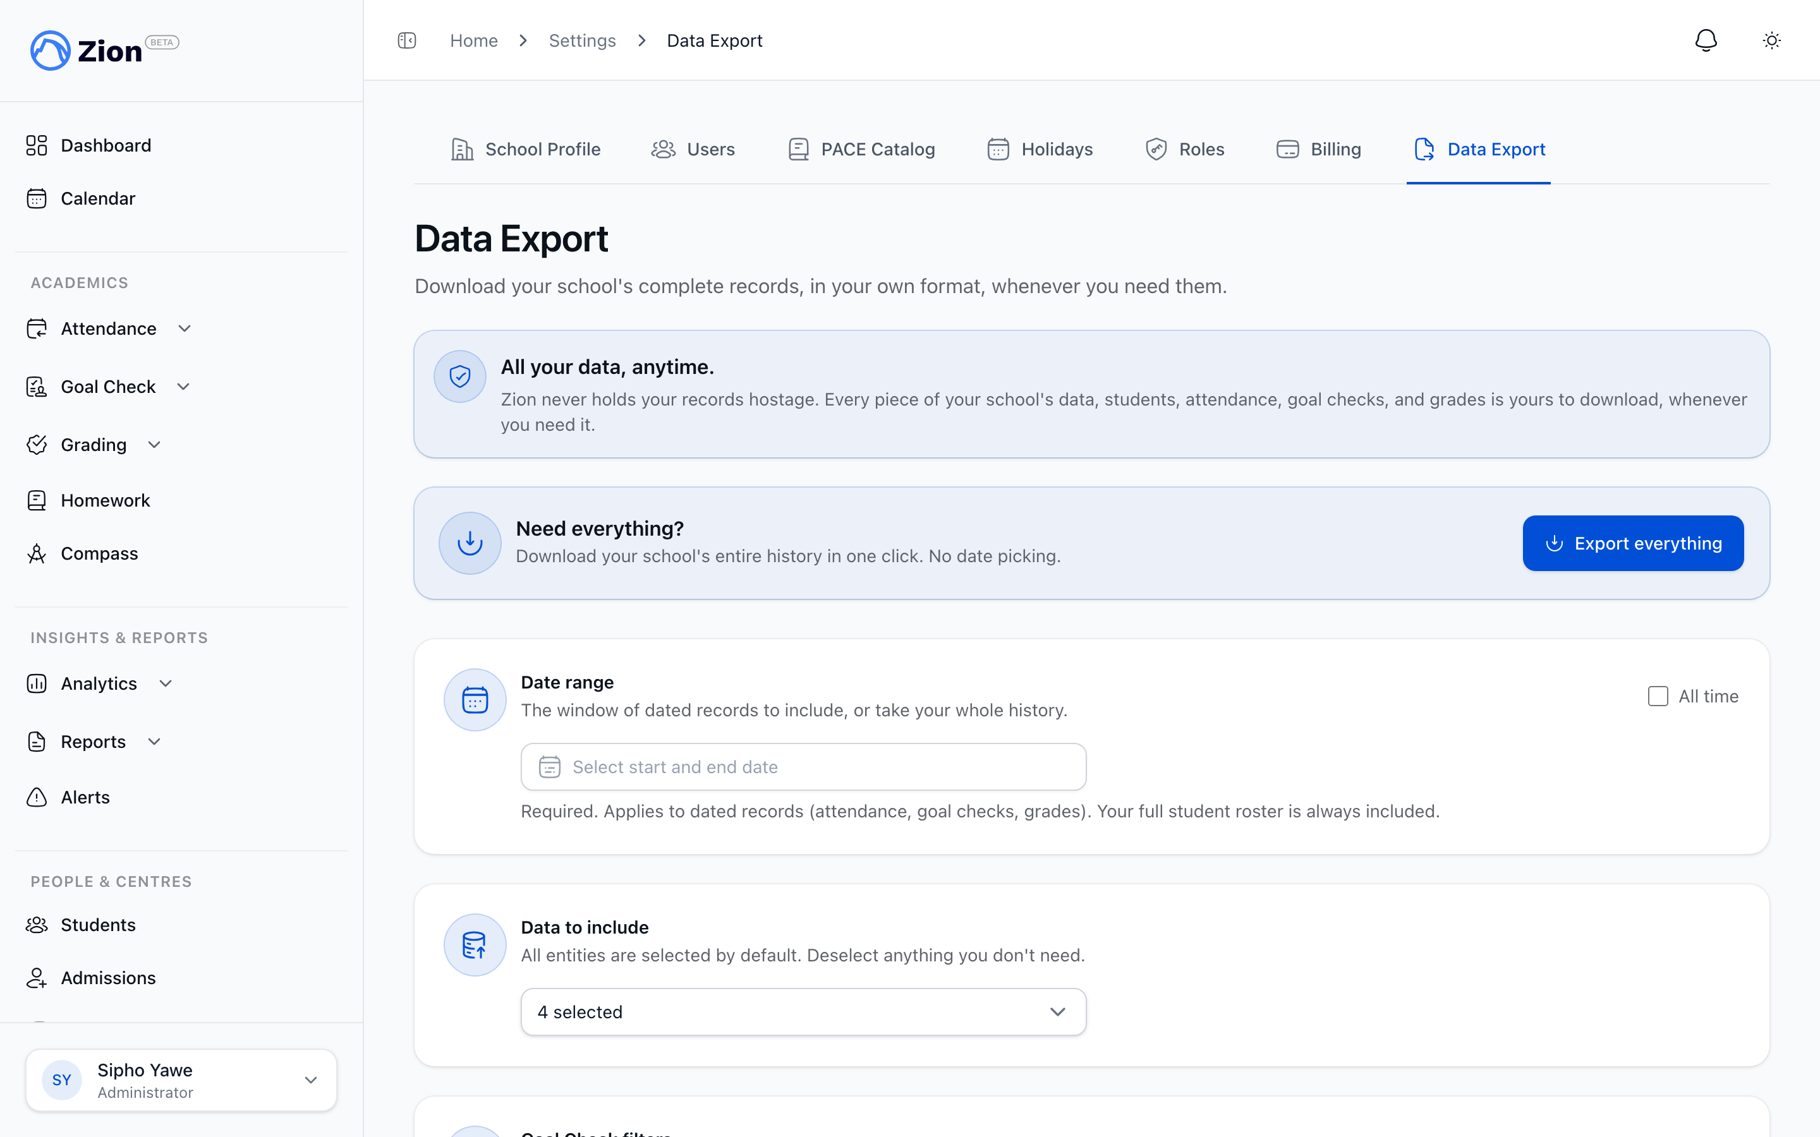Click the BETA badge next to Zion
This screenshot has height=1137, width=1820.
pyautogui.click(x=162, y=42)
